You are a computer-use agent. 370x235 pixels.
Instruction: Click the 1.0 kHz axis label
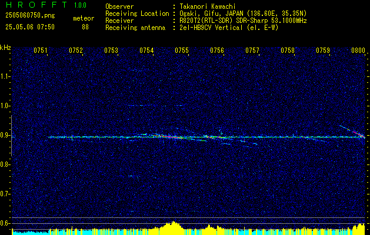point(5,106)
